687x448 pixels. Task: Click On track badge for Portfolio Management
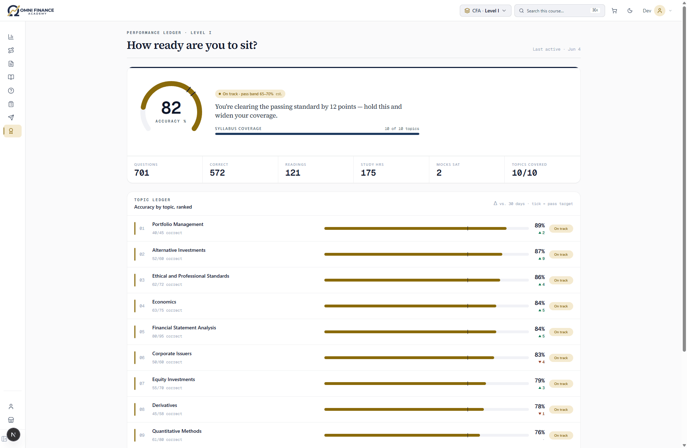pyautogui.click(x=561, y=229)
